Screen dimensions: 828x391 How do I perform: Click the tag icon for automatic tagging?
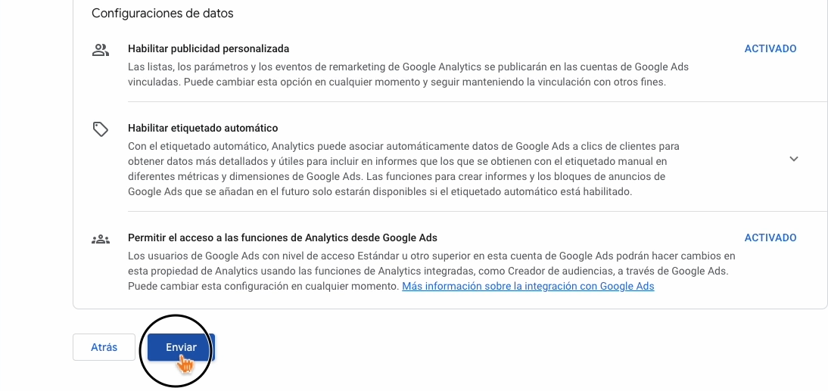click(x=101, y=129)
